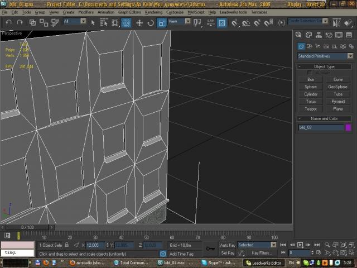This screenshot has height=268, width=357.
Task: Toggle the selection lock icon
Action: (67, 245)
